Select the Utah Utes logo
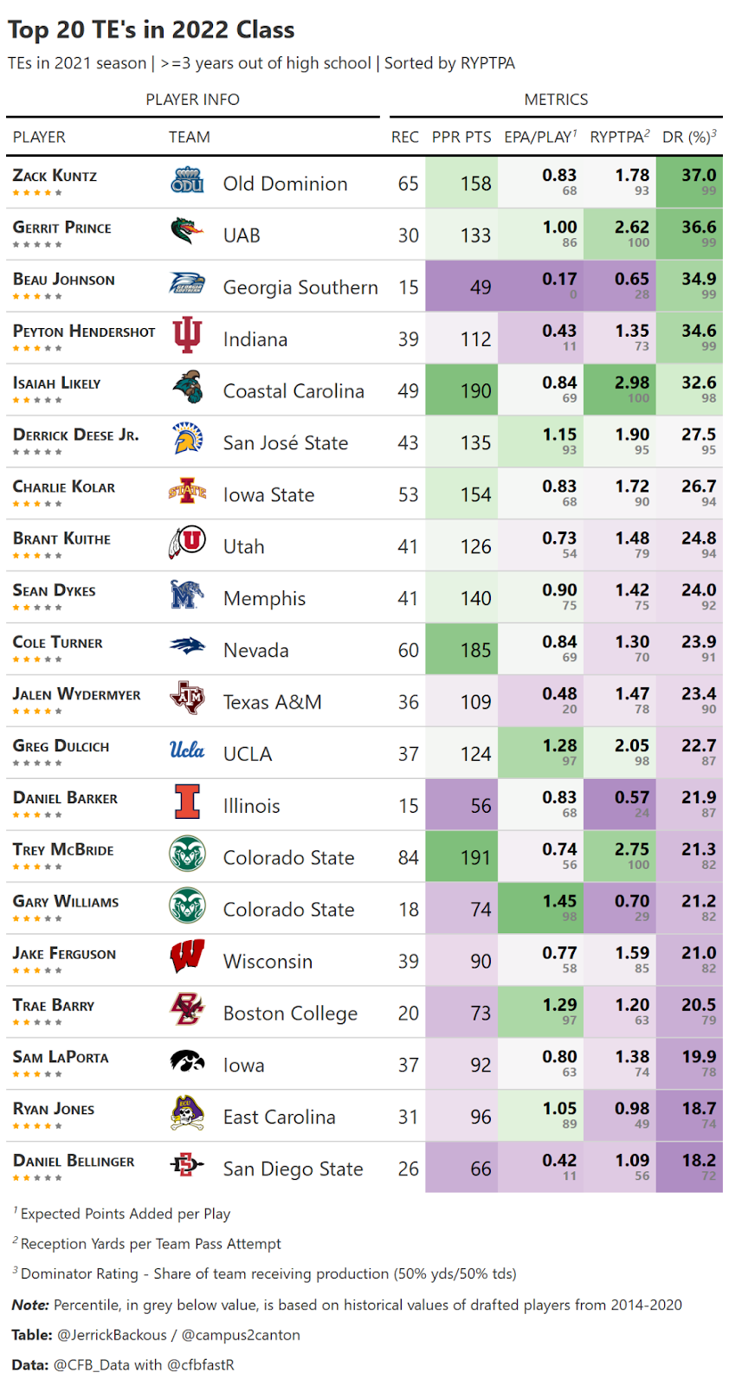The width and height of the screenshot is (729, 1385). coord(187,544)
